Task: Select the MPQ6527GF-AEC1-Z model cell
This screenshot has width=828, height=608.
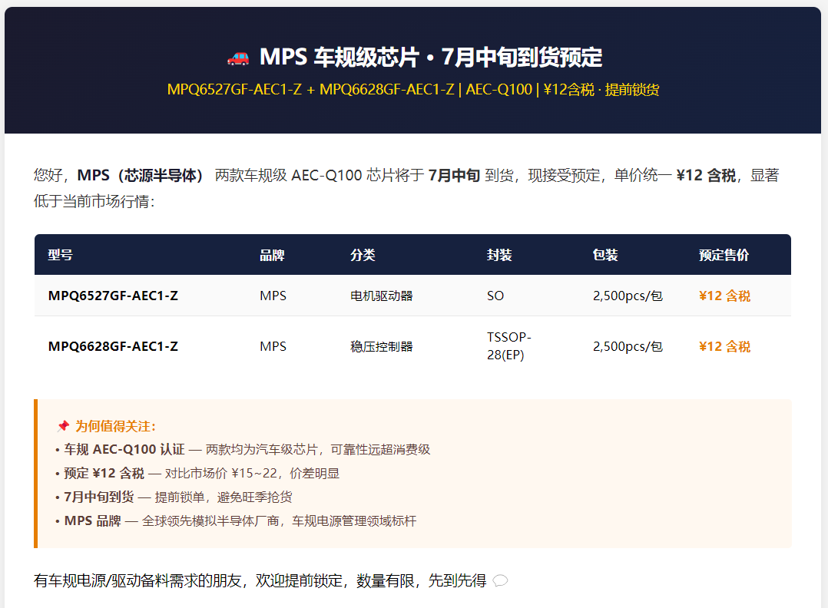Action: (113, 296)
